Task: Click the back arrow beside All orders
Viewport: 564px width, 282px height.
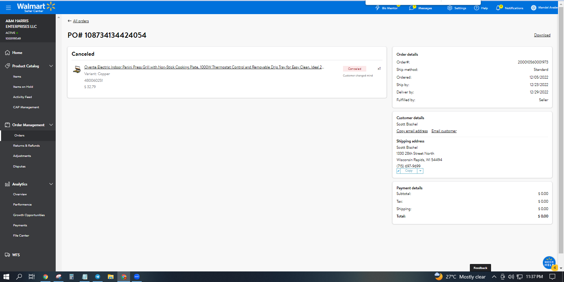Action: pos(69,21)
